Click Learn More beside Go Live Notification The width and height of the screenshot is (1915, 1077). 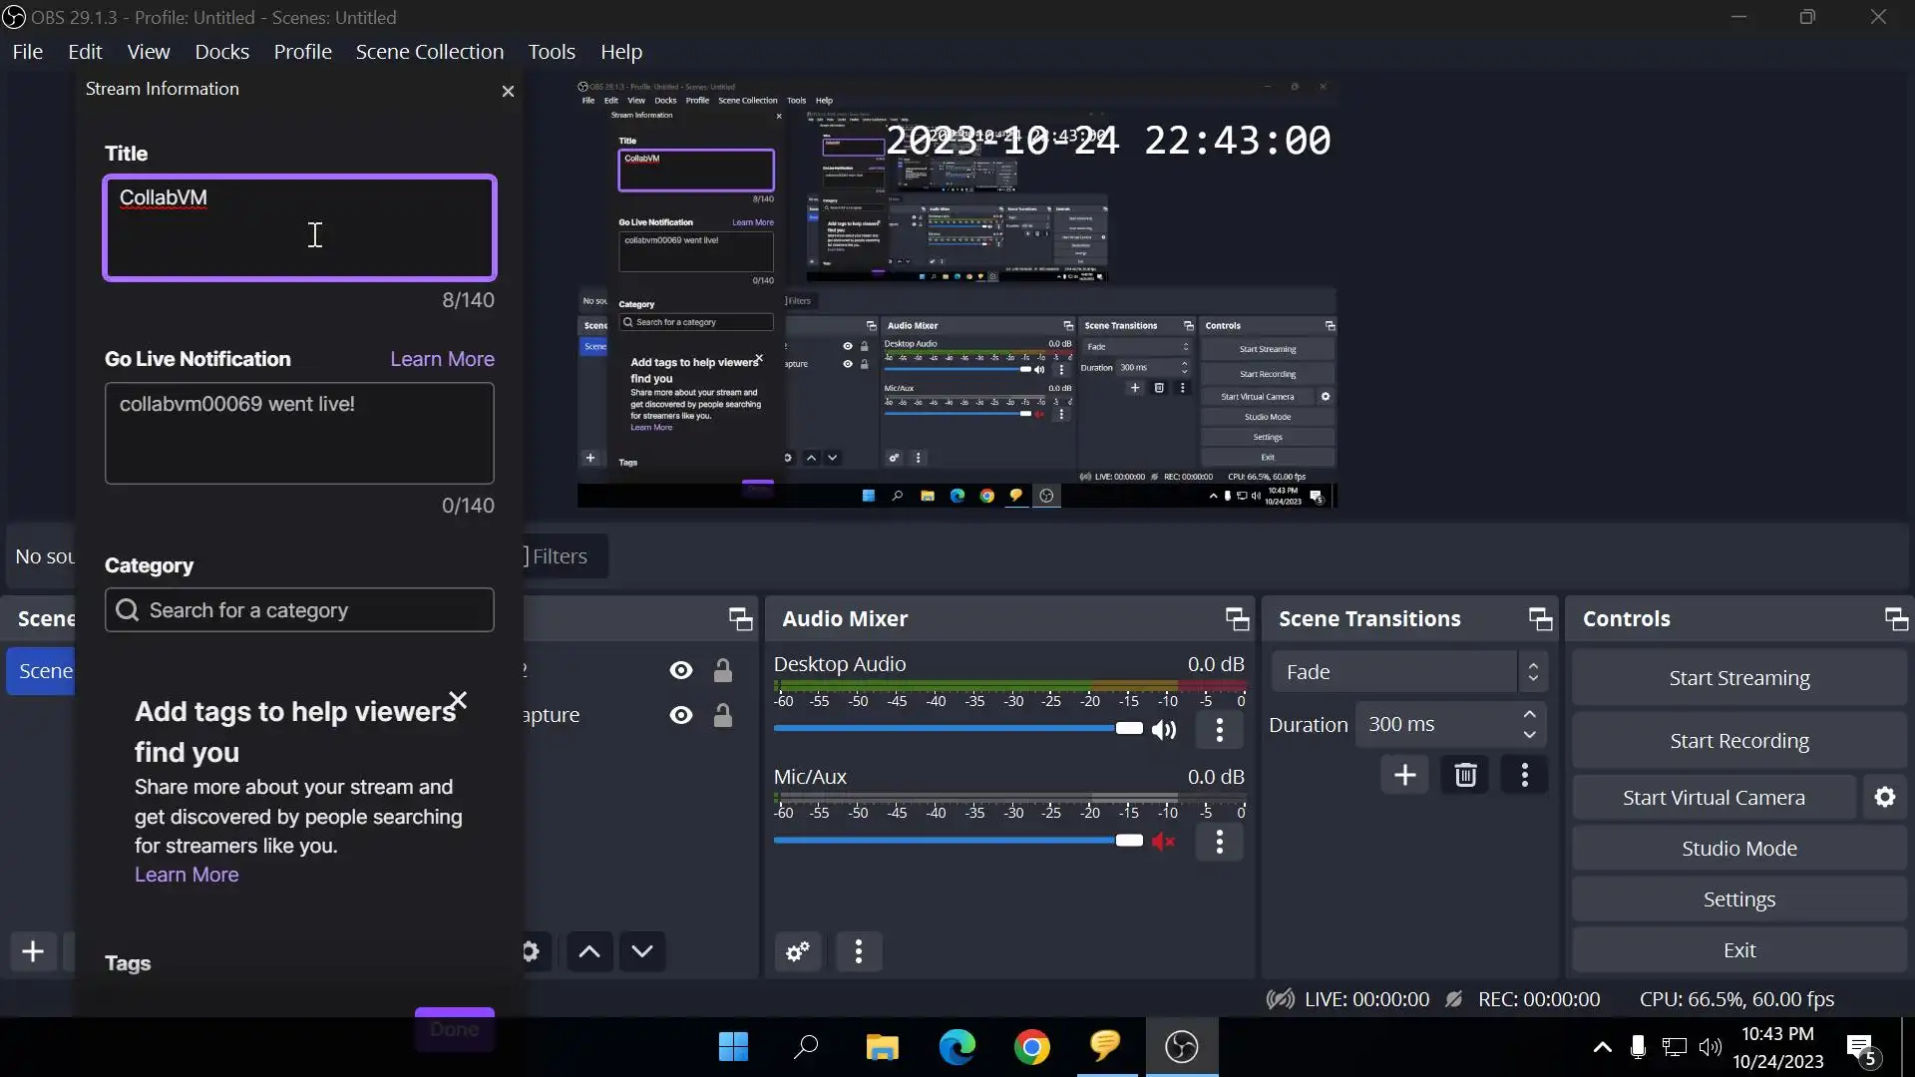[442, 359]
